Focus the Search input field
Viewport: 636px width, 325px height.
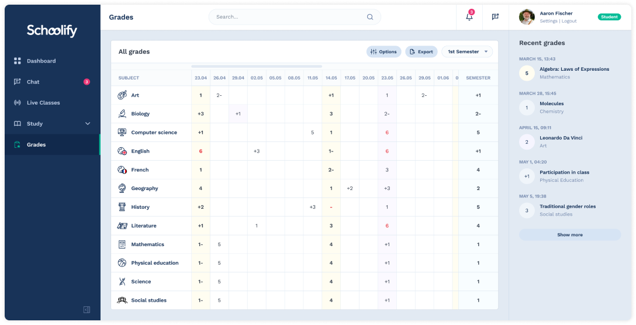[295, 17]
